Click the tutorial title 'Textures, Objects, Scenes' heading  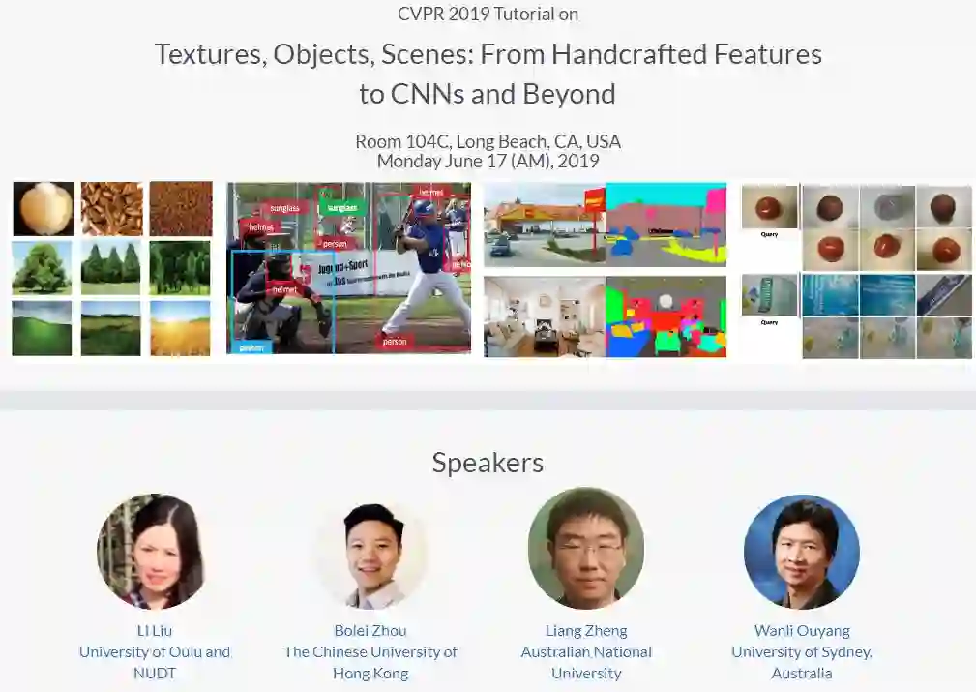tap(488, 75)
